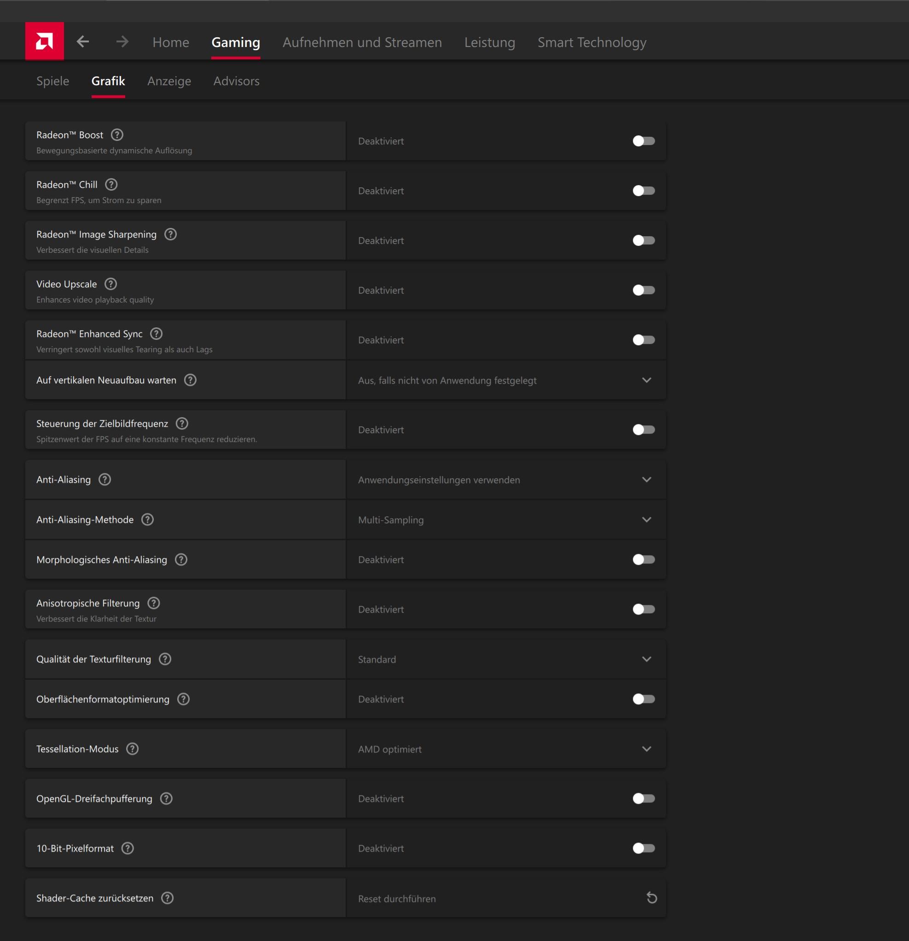Go back with the left arrow
This screenshot has height=941, width=909.
pyautogui.click(x=83, y=42)
